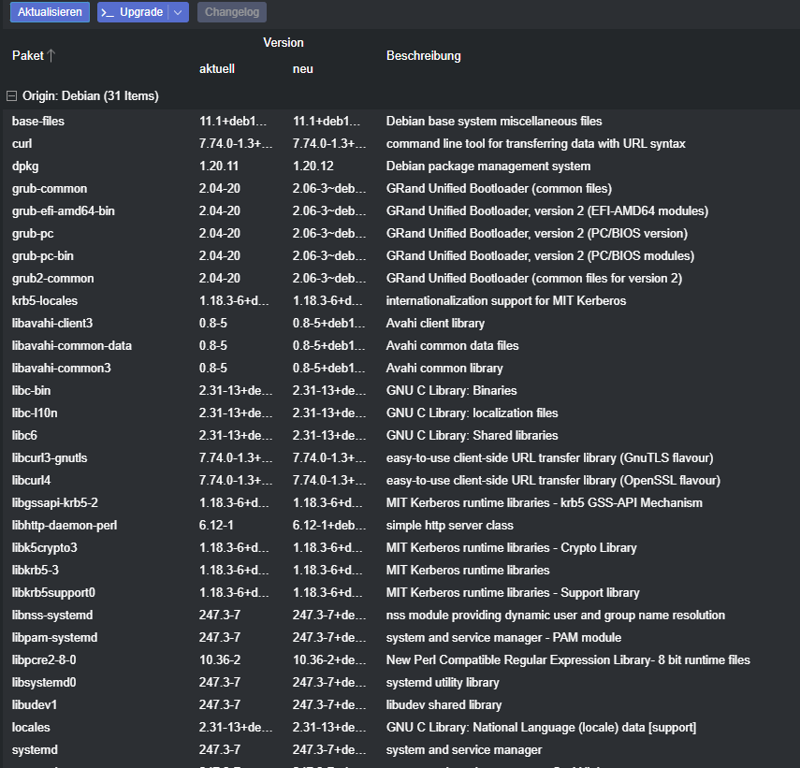Viewport: 800px width, 768px height.
Task: Click dpkg new version 1.20.12
Action: [x=313, y=166]
